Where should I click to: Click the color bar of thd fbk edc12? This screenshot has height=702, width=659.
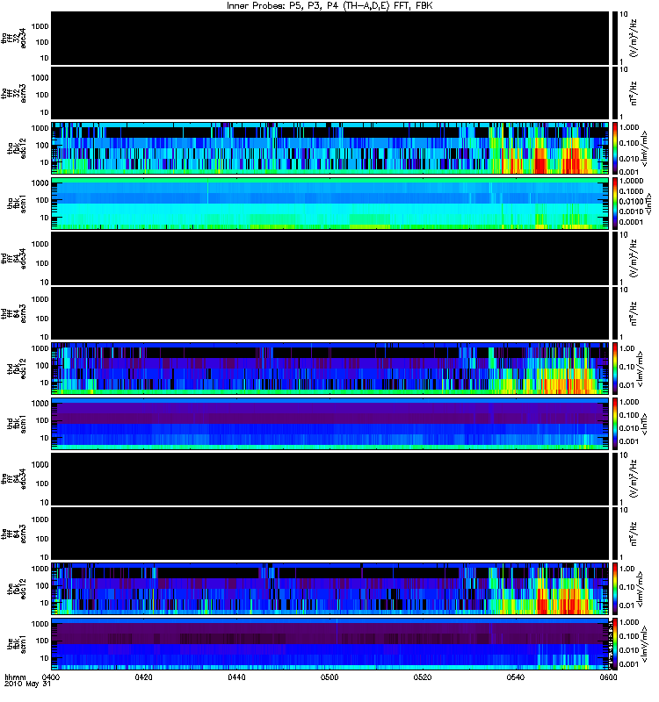click(x=614, y=369)
